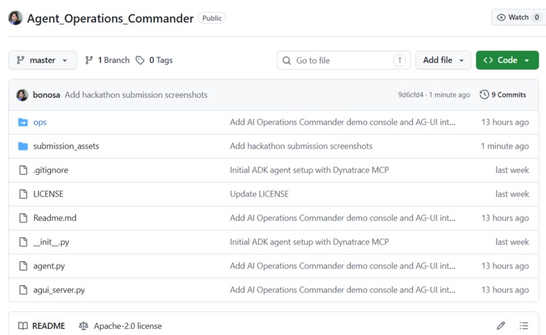The width and height of the screenshot is (546, 335).
Task: Open commit message in the ops row
Action: point(342,122)
